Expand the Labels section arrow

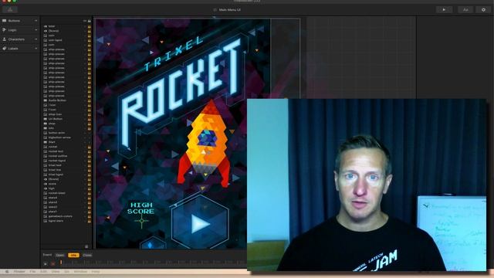pos(36,49)
